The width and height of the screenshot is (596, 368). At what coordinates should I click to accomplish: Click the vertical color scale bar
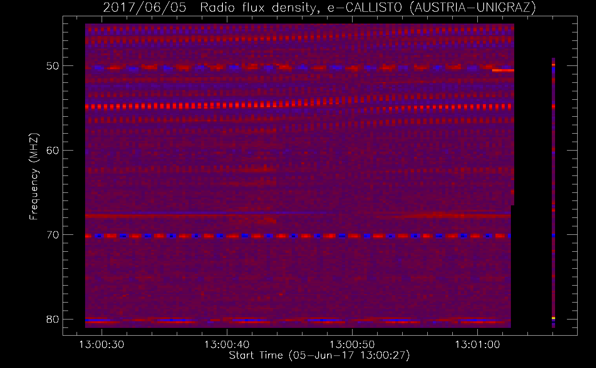tap(553, 192)
